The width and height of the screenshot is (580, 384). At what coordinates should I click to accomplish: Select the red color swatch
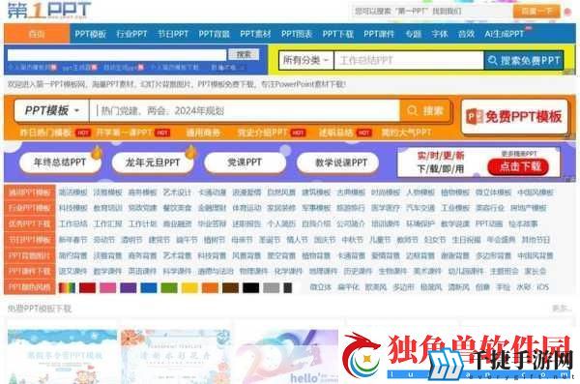point(87,287)
